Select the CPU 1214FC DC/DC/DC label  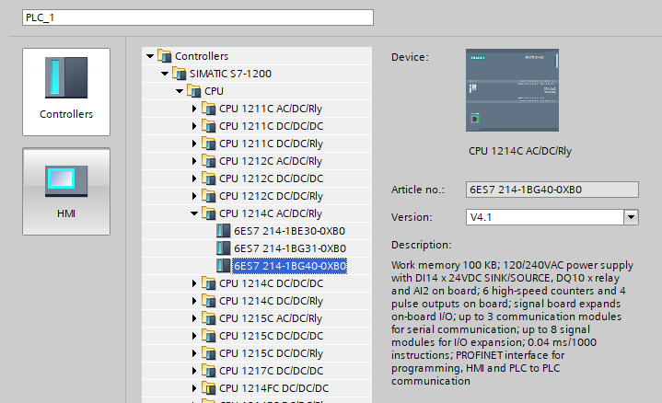point(273,388)
